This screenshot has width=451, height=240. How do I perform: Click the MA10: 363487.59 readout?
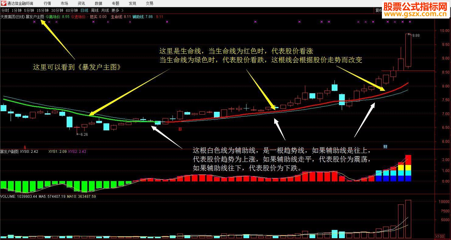click(x=82, y=197)
